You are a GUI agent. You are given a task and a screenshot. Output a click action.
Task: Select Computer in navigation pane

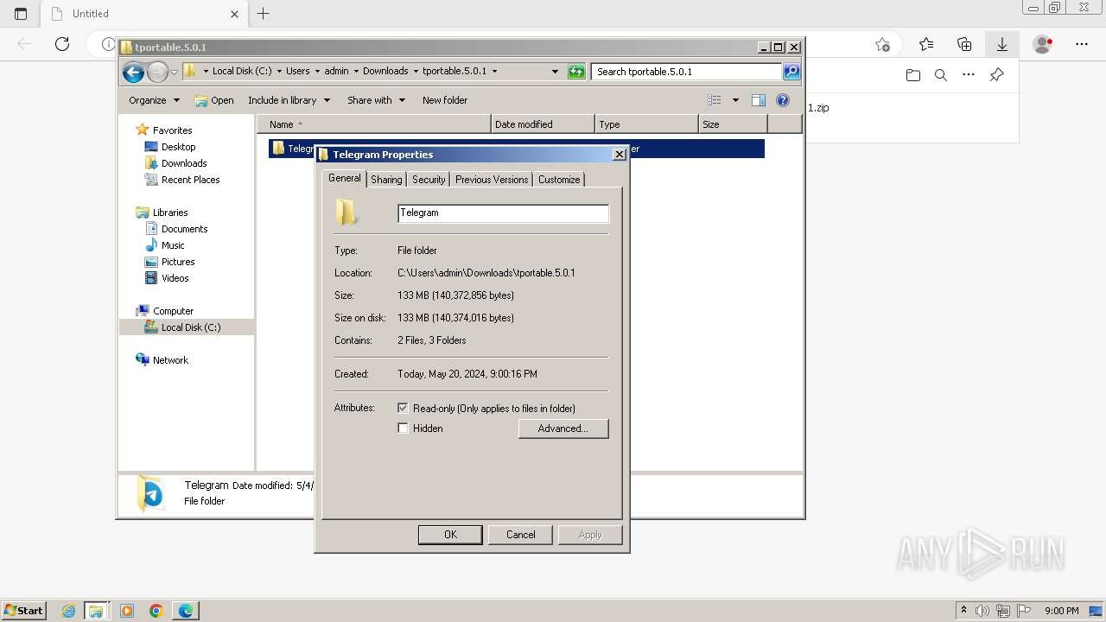click(173, 311)
